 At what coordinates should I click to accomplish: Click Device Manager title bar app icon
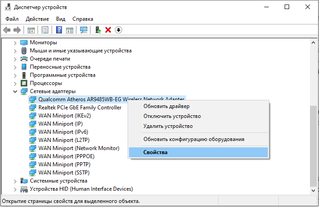click(x=8, y=7)
